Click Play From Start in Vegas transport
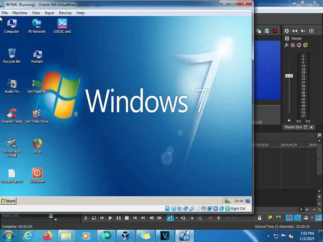The height and width of the screenshot is (242, 323). pyautogui.click(x=102, y=218)
